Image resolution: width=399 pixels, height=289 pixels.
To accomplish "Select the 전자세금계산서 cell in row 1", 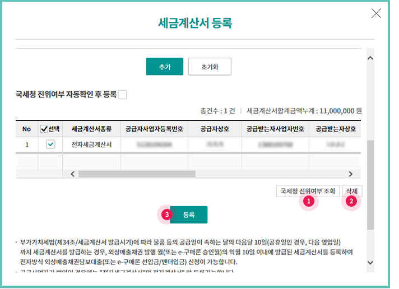I will coord(91,144).
